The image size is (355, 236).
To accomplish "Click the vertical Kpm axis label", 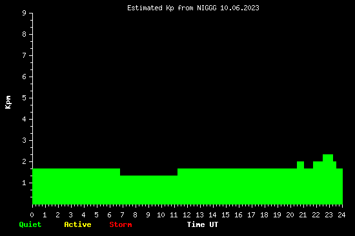I will pyautogui.click(x=8, y=102).
